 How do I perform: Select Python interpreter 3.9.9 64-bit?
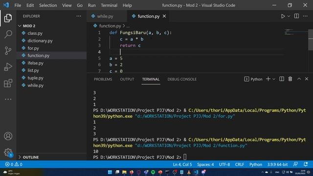pyautogui.click(x=277, y=164)
